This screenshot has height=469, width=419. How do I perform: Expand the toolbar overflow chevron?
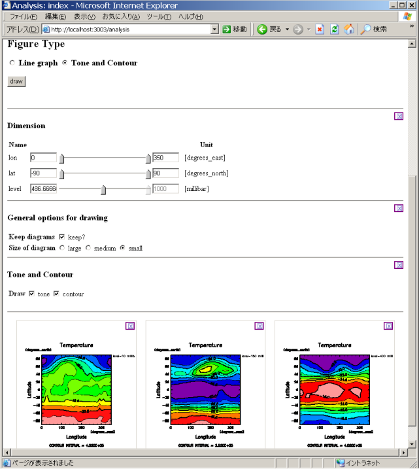pos(412,26)
